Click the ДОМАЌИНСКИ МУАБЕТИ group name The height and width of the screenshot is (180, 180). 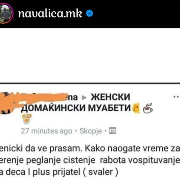point(76,108)
